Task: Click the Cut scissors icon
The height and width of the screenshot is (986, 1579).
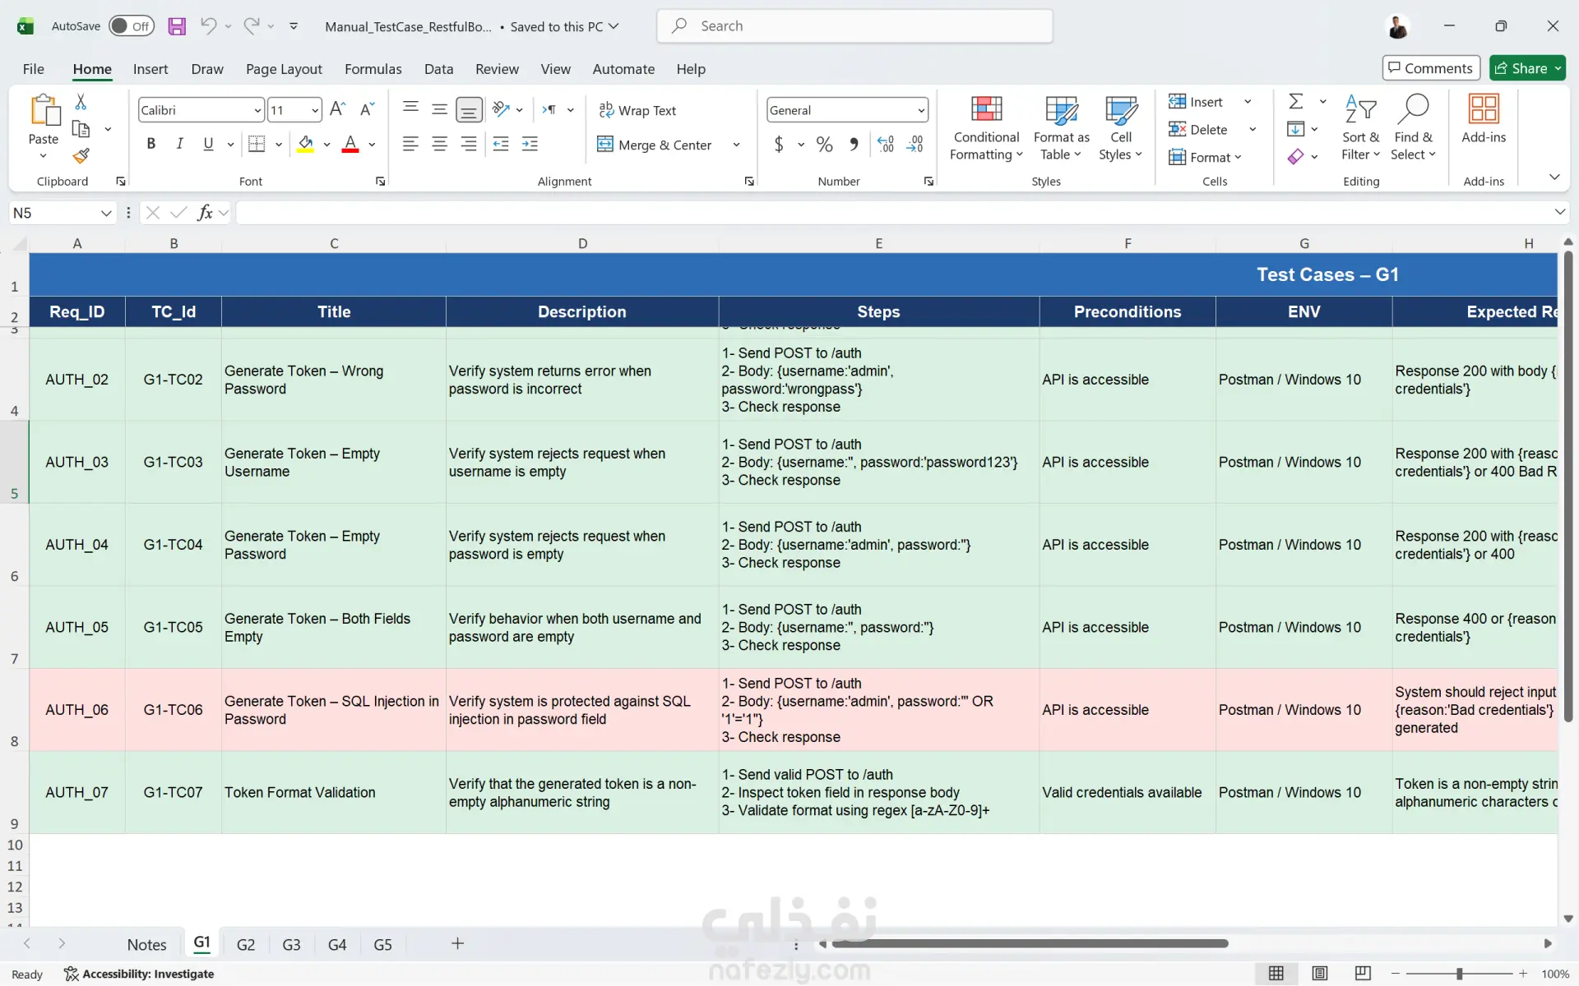Action: (81, 102)
